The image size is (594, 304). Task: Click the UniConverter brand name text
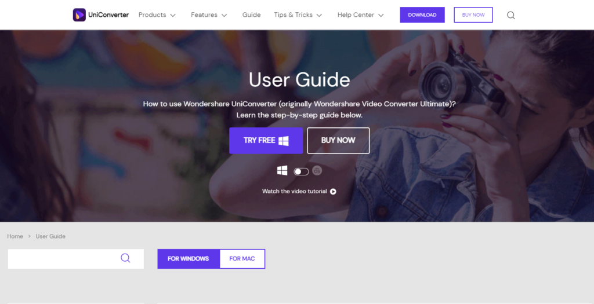click(108, 15)
